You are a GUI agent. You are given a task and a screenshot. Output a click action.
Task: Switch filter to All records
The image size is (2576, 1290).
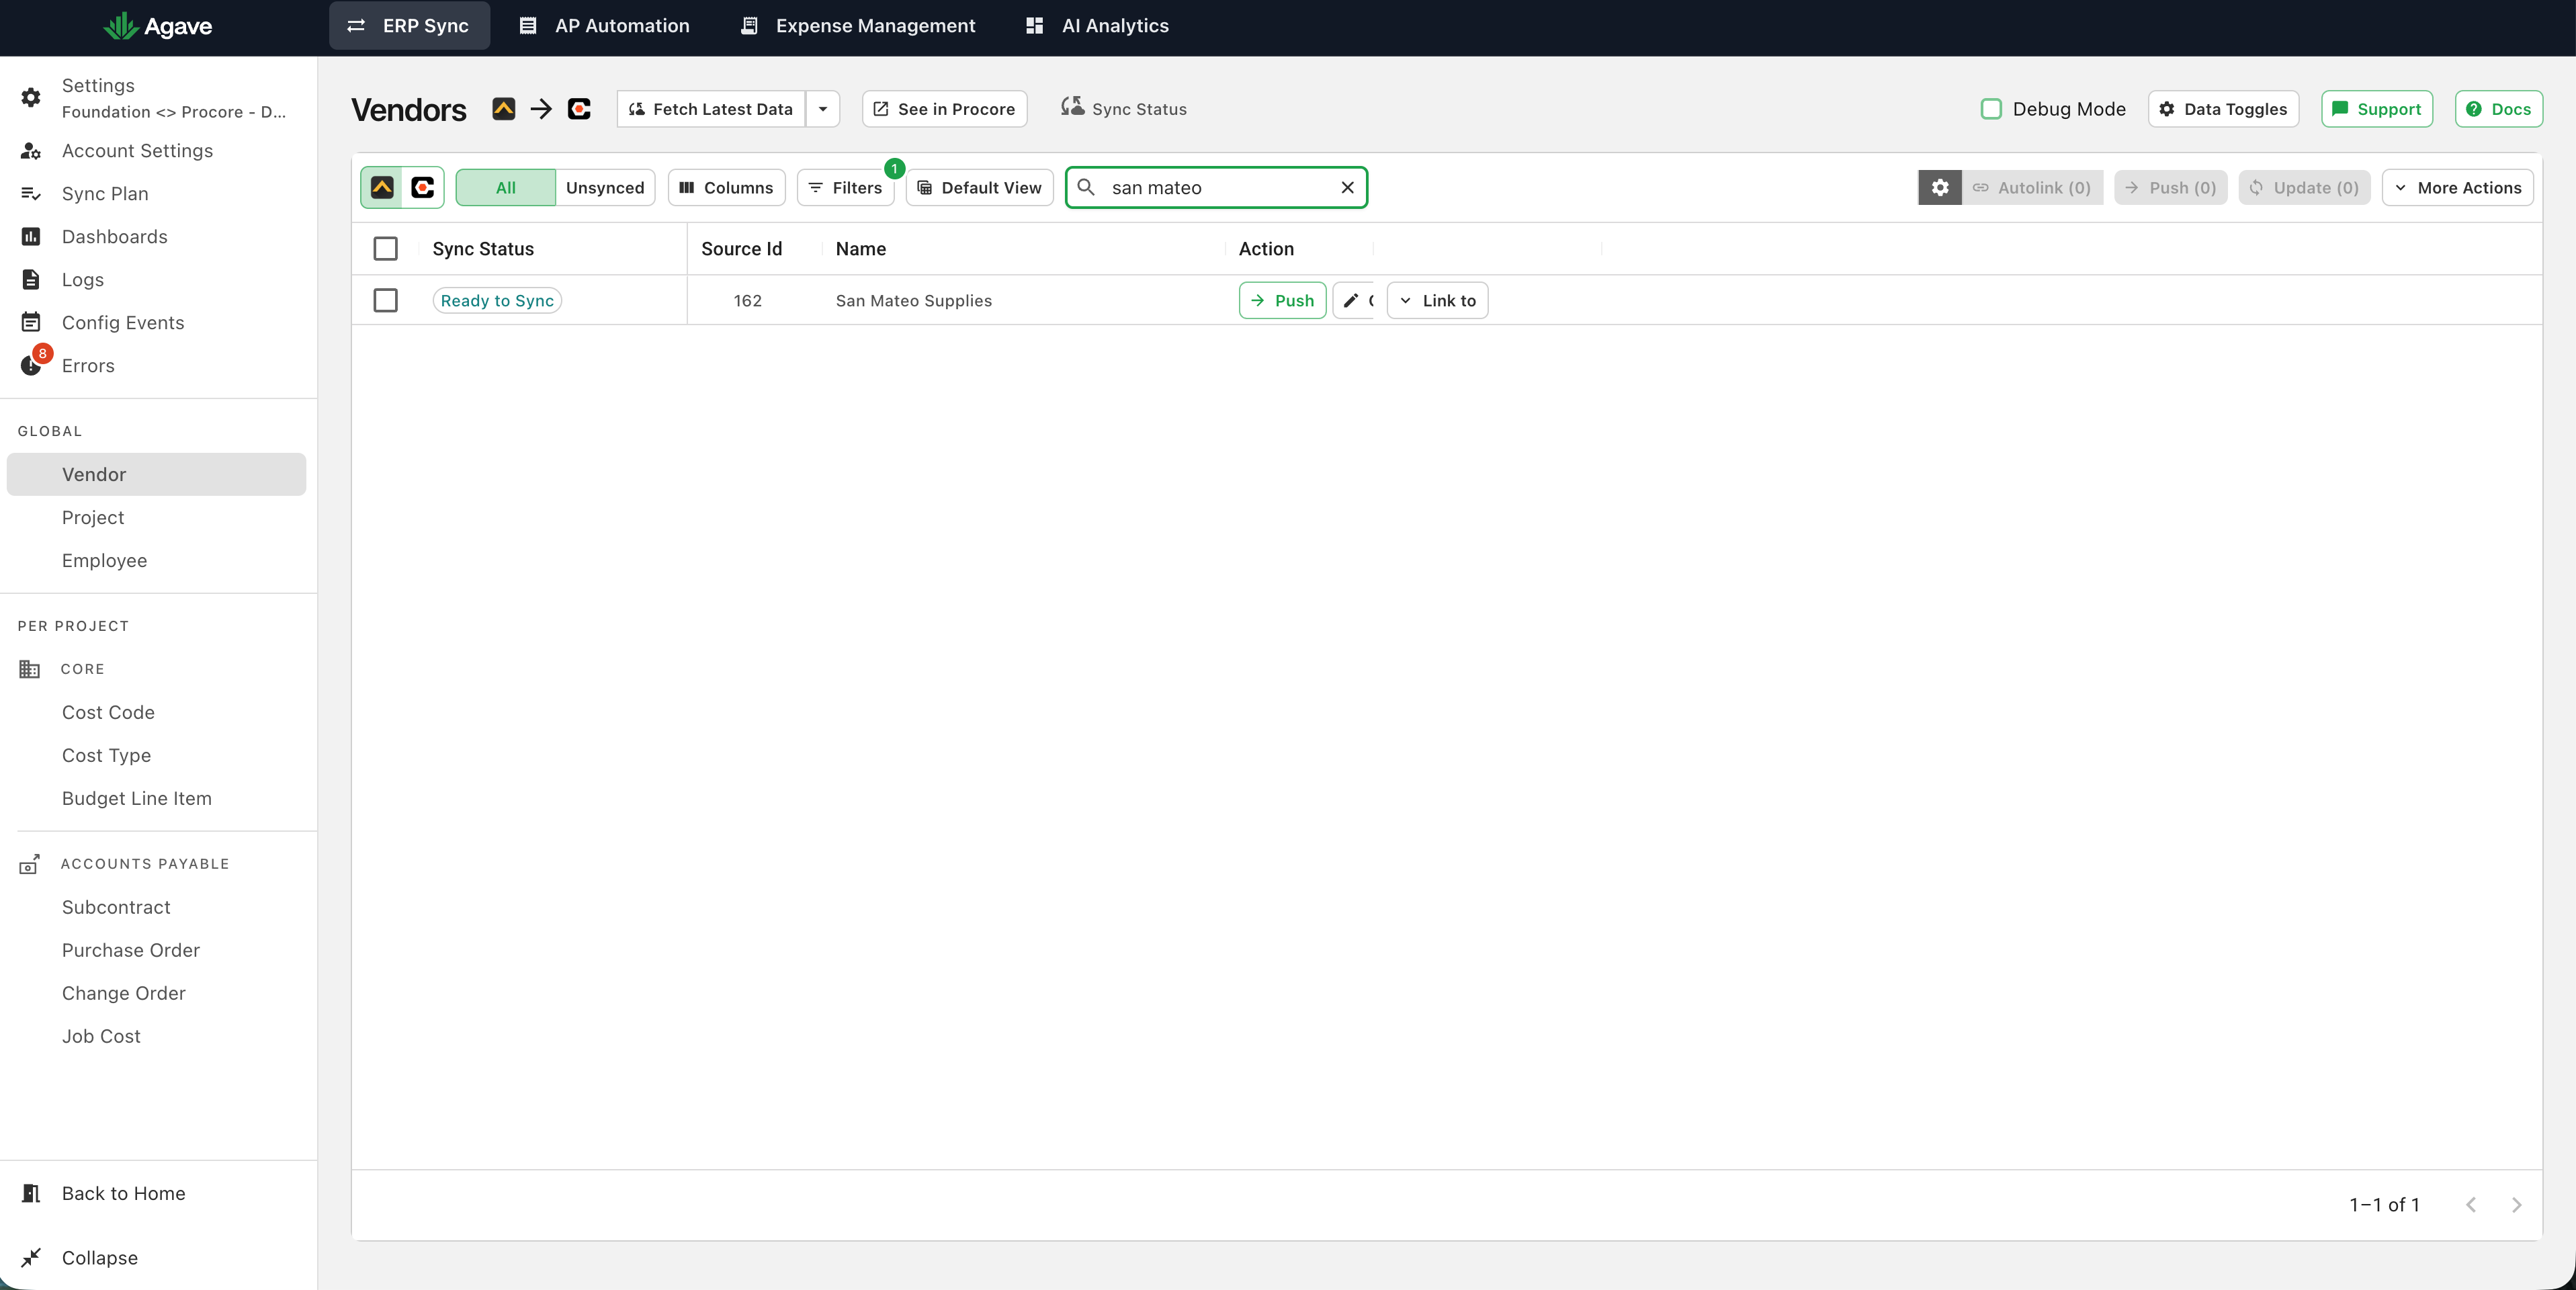pos(506,188)
